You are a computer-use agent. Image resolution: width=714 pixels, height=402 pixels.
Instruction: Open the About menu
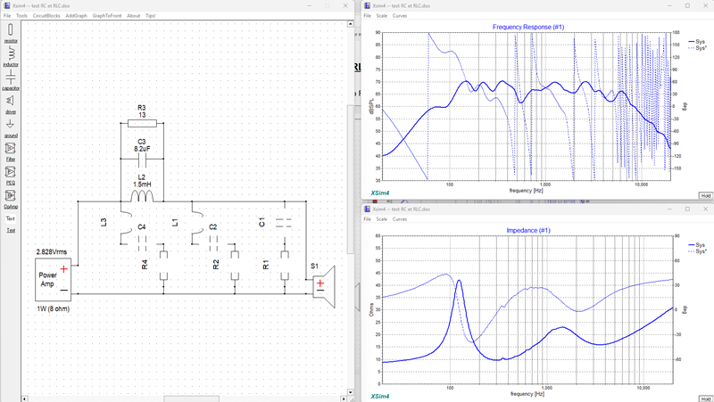pyautogui.click(x=133, y=15)
